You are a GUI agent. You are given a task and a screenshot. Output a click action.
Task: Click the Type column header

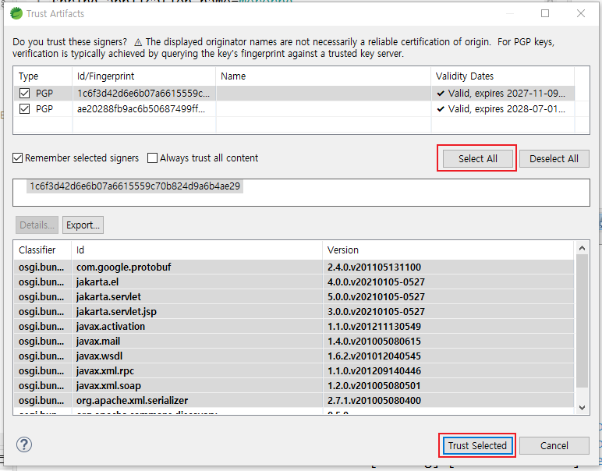pos(43,76)
